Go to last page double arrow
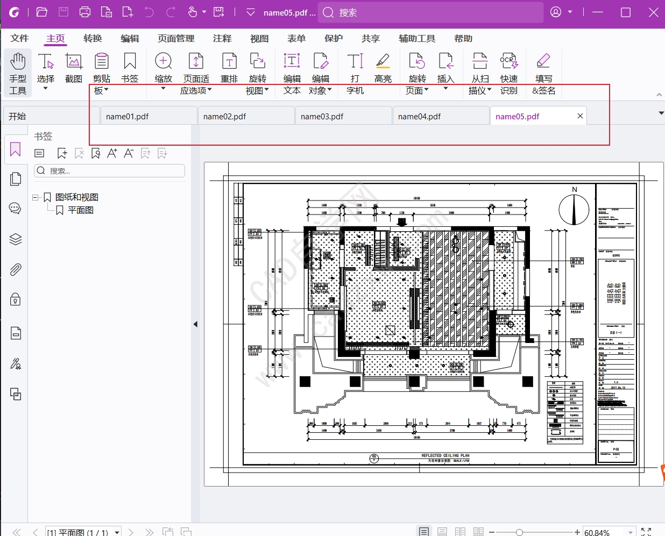The width and height of the screenshot is (665, 536). [x=149, y=532]
